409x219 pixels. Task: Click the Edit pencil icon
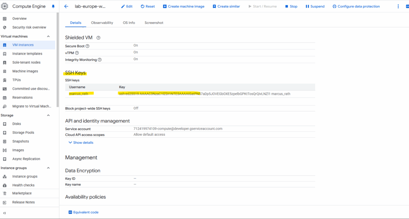[123, 6]
